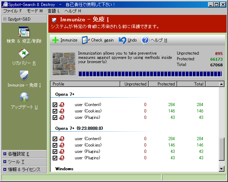This screenshot has width=228, height=182.
Task: Click the Unprotected count 895
Action: point(219,54)
